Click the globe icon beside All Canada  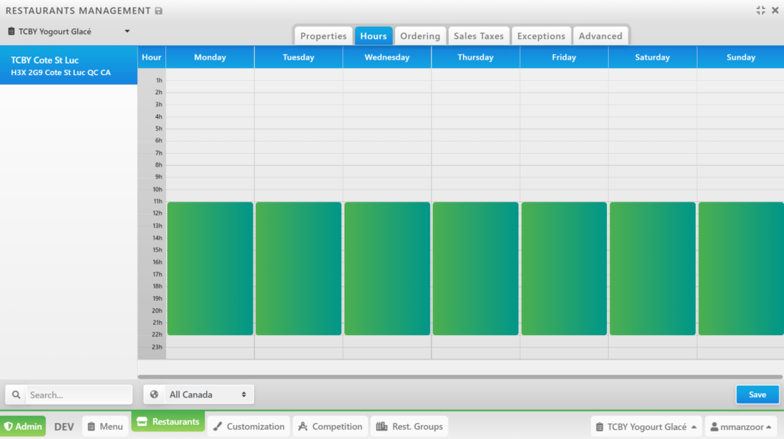(x=155, y=395)
